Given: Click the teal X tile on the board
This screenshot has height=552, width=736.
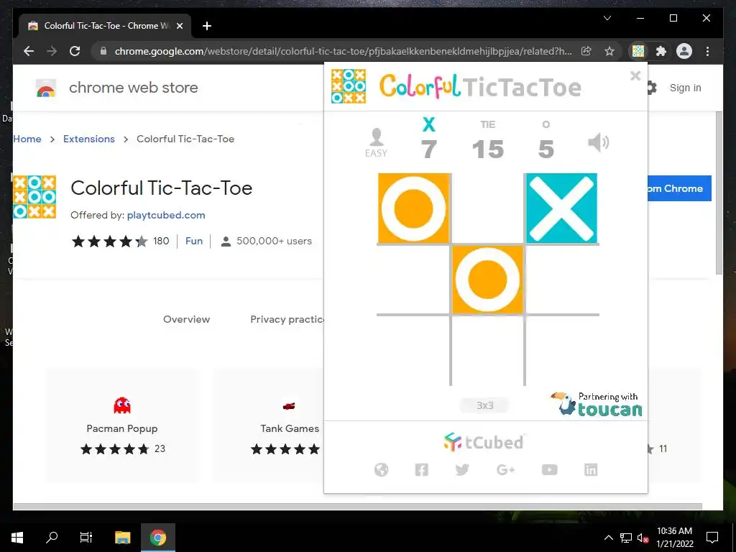Looking at the screenshot, I should (x=561, y=208).
